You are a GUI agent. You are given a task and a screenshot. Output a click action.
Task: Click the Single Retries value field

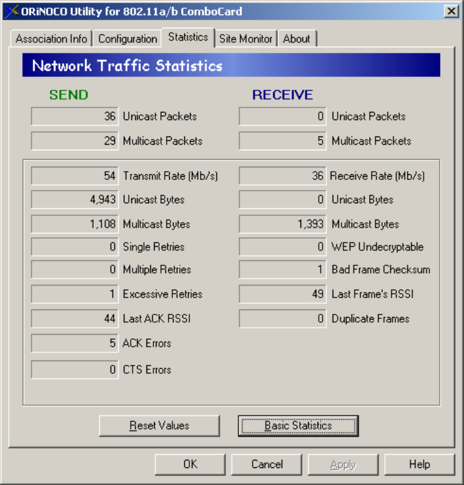[74, 247]
